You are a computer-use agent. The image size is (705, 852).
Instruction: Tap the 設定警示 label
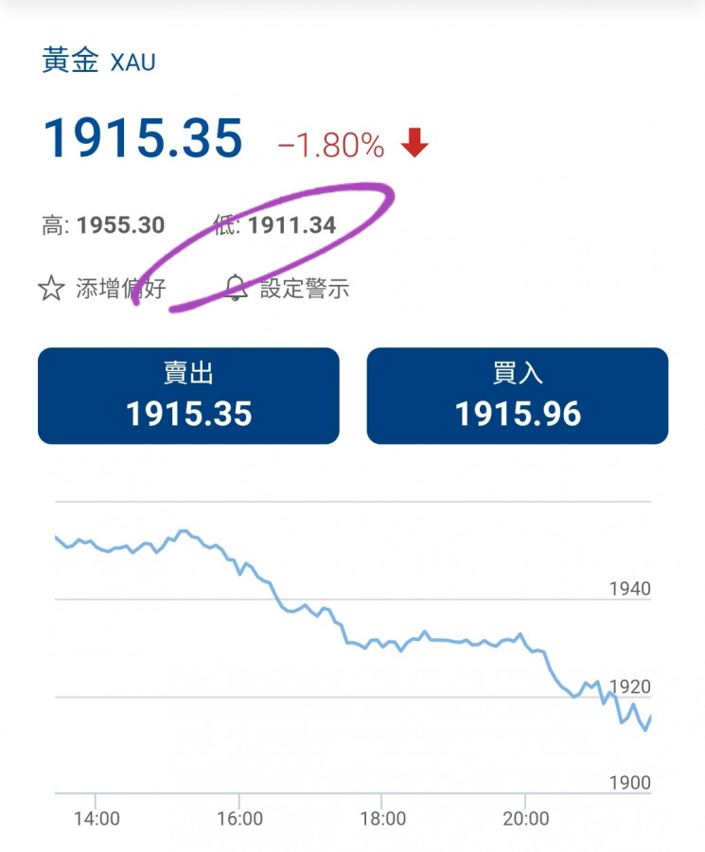pyautogui.click(x=305, y=289)
